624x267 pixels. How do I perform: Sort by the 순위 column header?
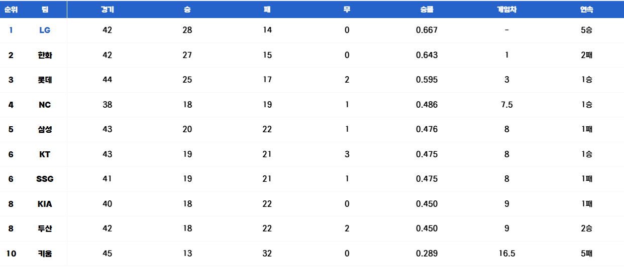pos(11,10)
